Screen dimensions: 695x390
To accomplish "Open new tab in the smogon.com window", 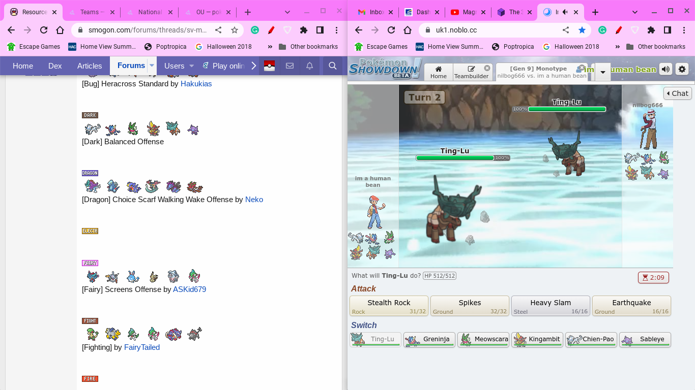I will point(248,12).
